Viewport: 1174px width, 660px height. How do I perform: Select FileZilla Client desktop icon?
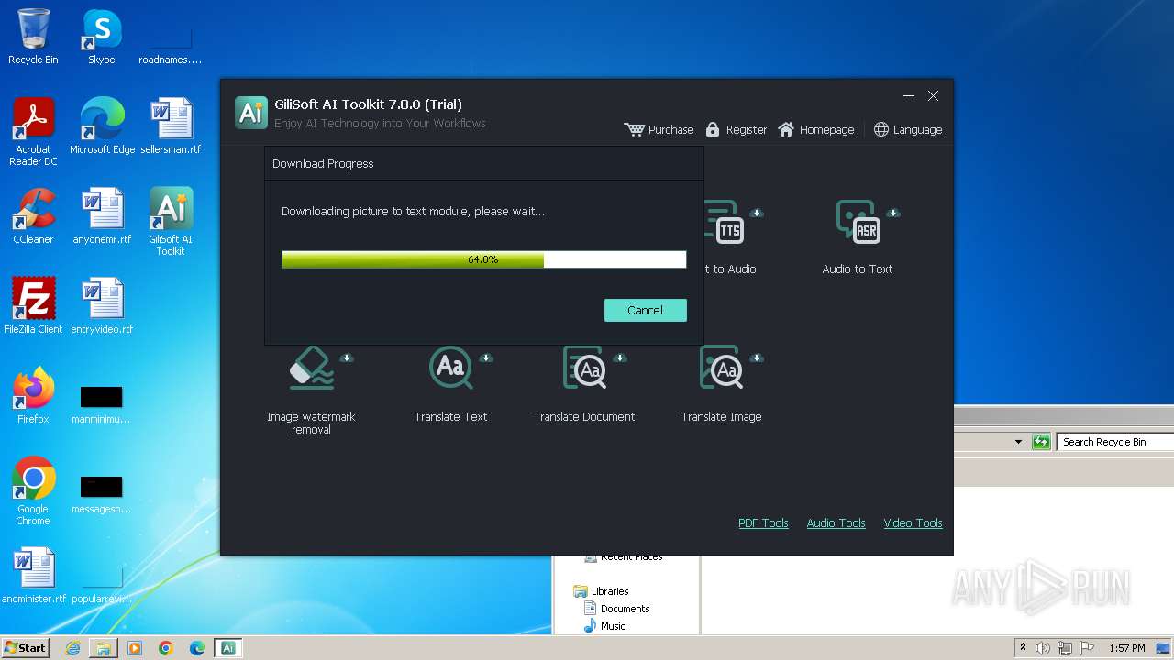tap(33, 306)
